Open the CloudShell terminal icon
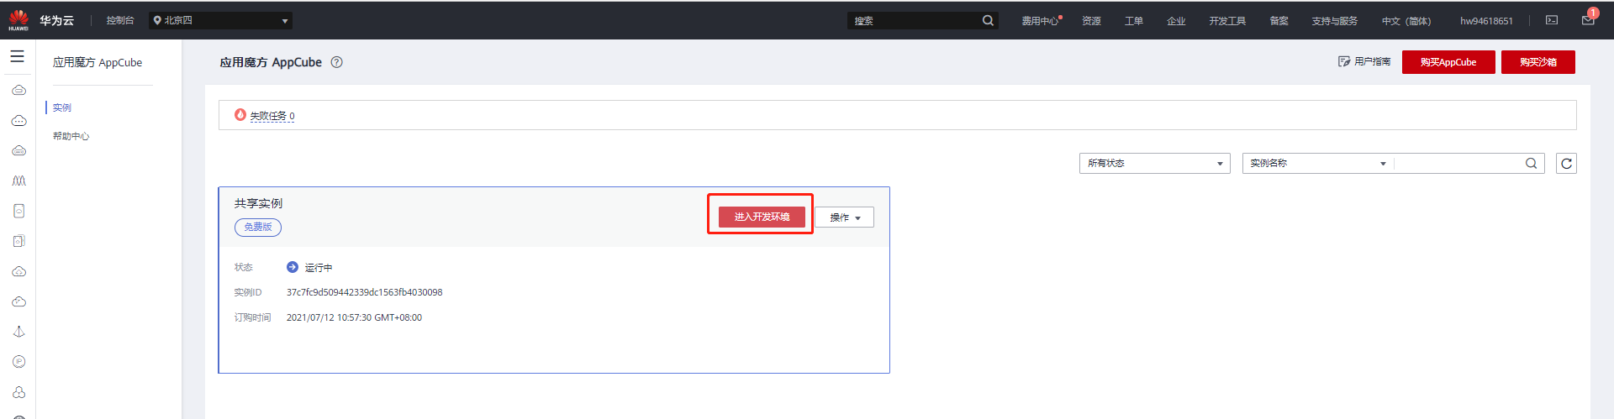 pyautogui.click(x=1552, y=20)
